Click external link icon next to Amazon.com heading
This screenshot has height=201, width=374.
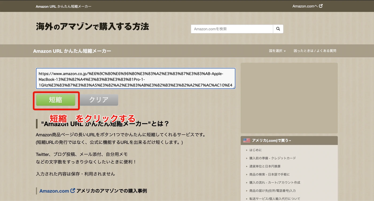[x=73, y=191]
